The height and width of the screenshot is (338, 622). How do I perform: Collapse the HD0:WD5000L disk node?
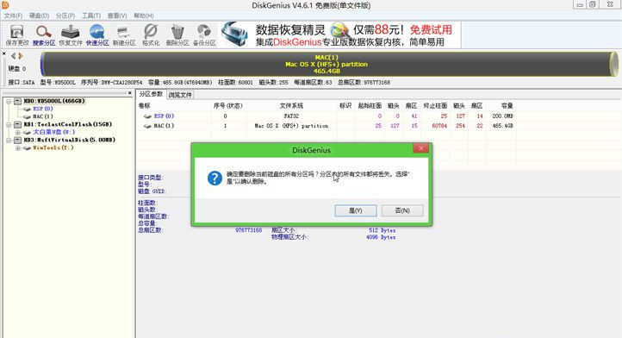[x=9, y=101]
